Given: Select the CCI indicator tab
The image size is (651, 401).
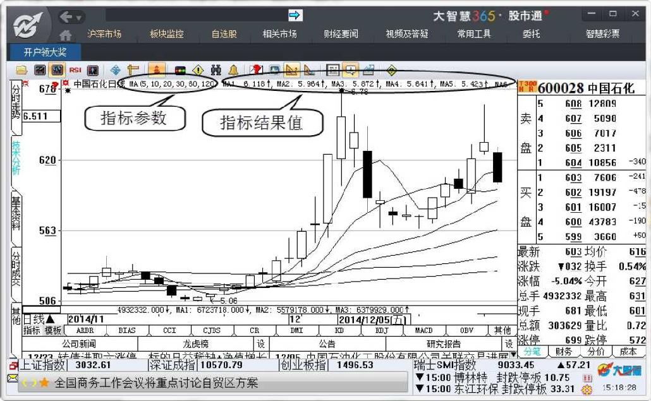Looking at the screenshot, I should pyautogui.click(x=169, y=330).
